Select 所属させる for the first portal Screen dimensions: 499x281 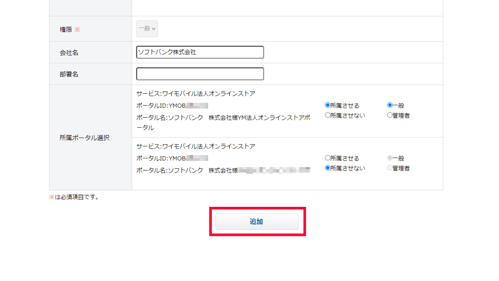(328, 105)
